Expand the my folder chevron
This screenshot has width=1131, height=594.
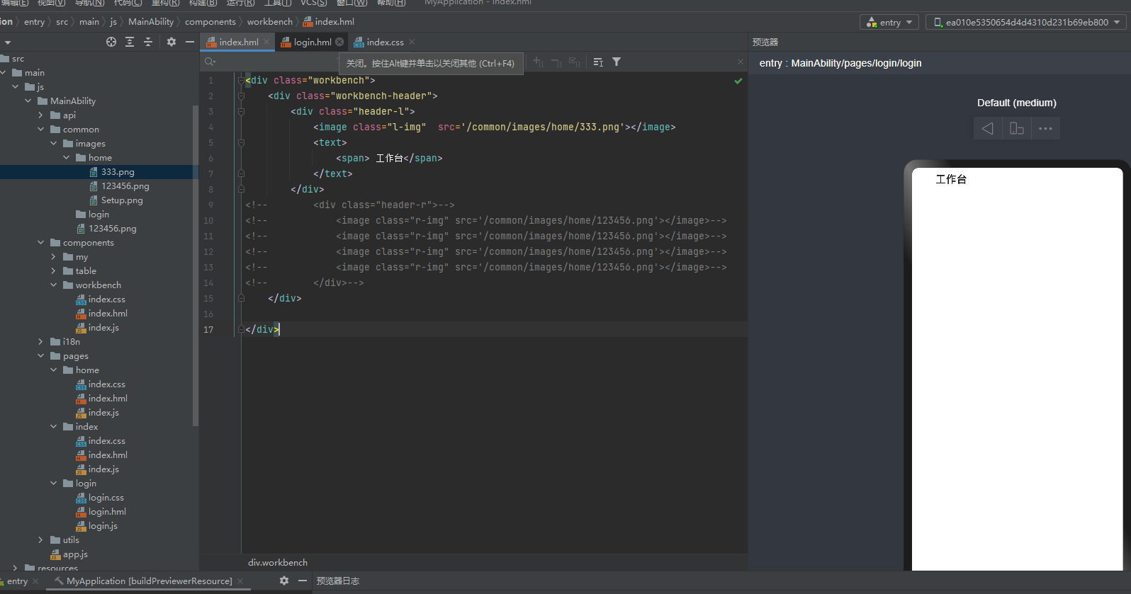(53, 256)
